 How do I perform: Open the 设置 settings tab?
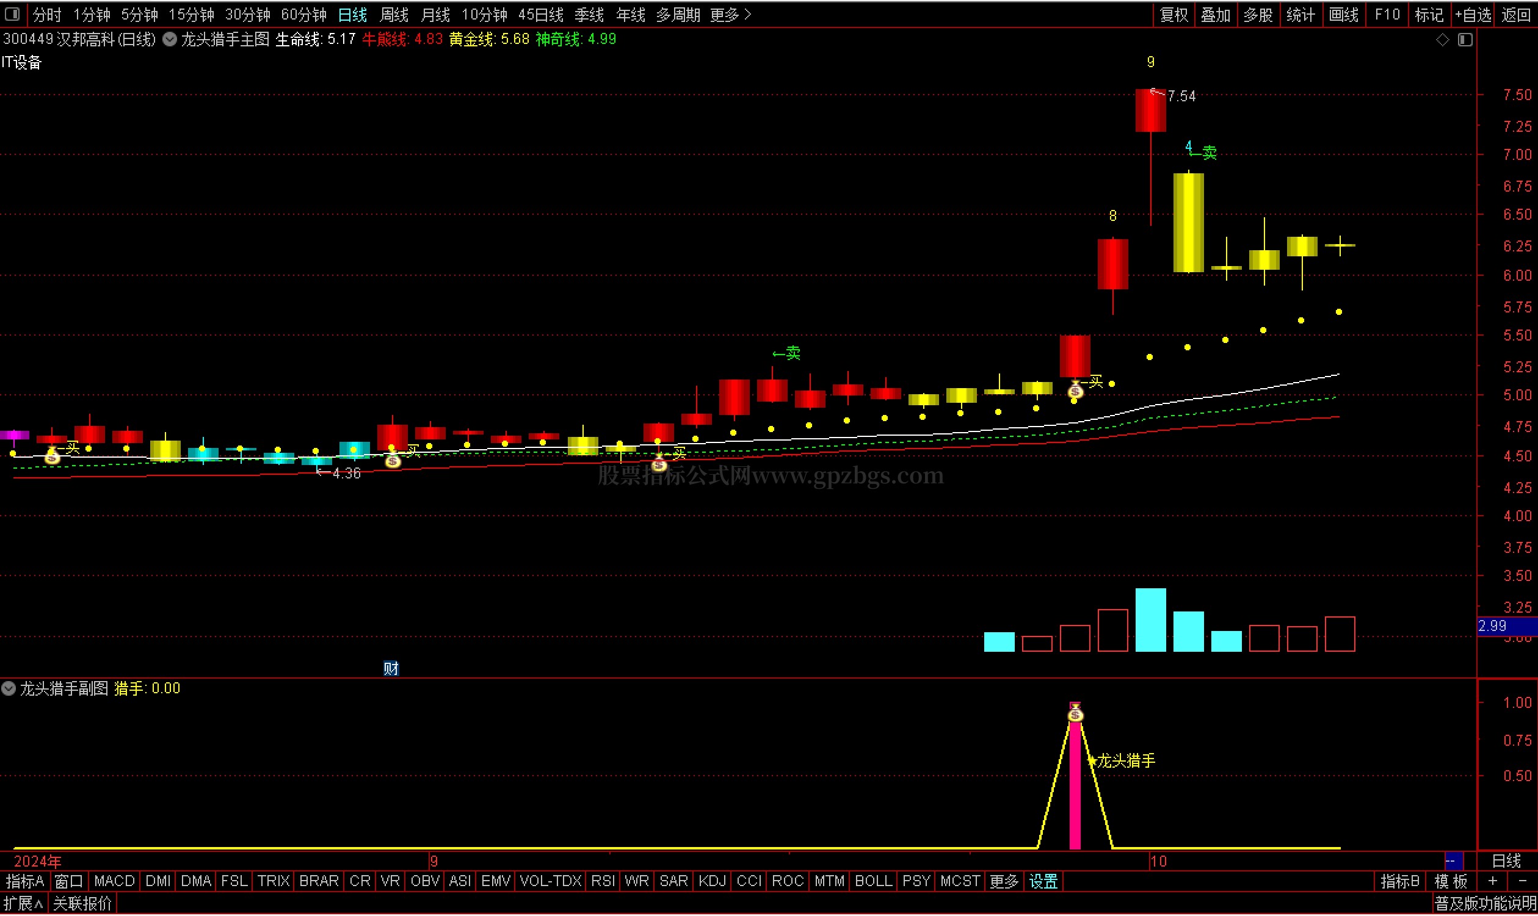click(1043, 881)
